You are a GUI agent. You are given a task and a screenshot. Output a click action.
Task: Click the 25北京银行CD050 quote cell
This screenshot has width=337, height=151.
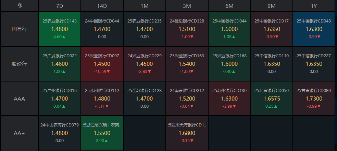click(x=272, y=99)
